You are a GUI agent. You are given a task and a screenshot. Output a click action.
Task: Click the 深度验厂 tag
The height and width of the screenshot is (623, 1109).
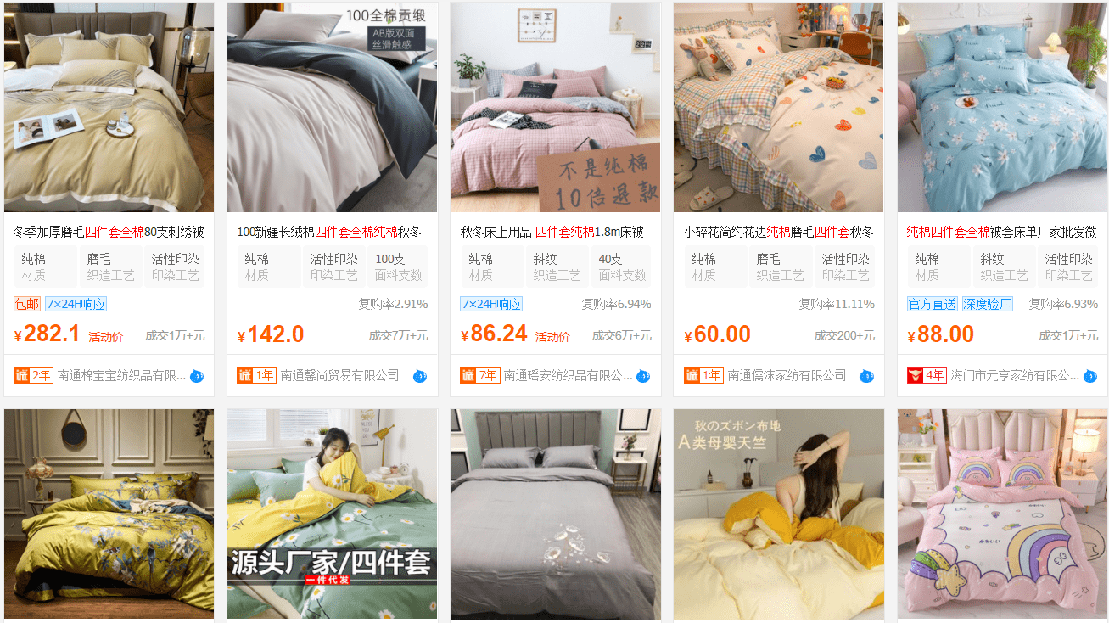click(x=988, y=304)
